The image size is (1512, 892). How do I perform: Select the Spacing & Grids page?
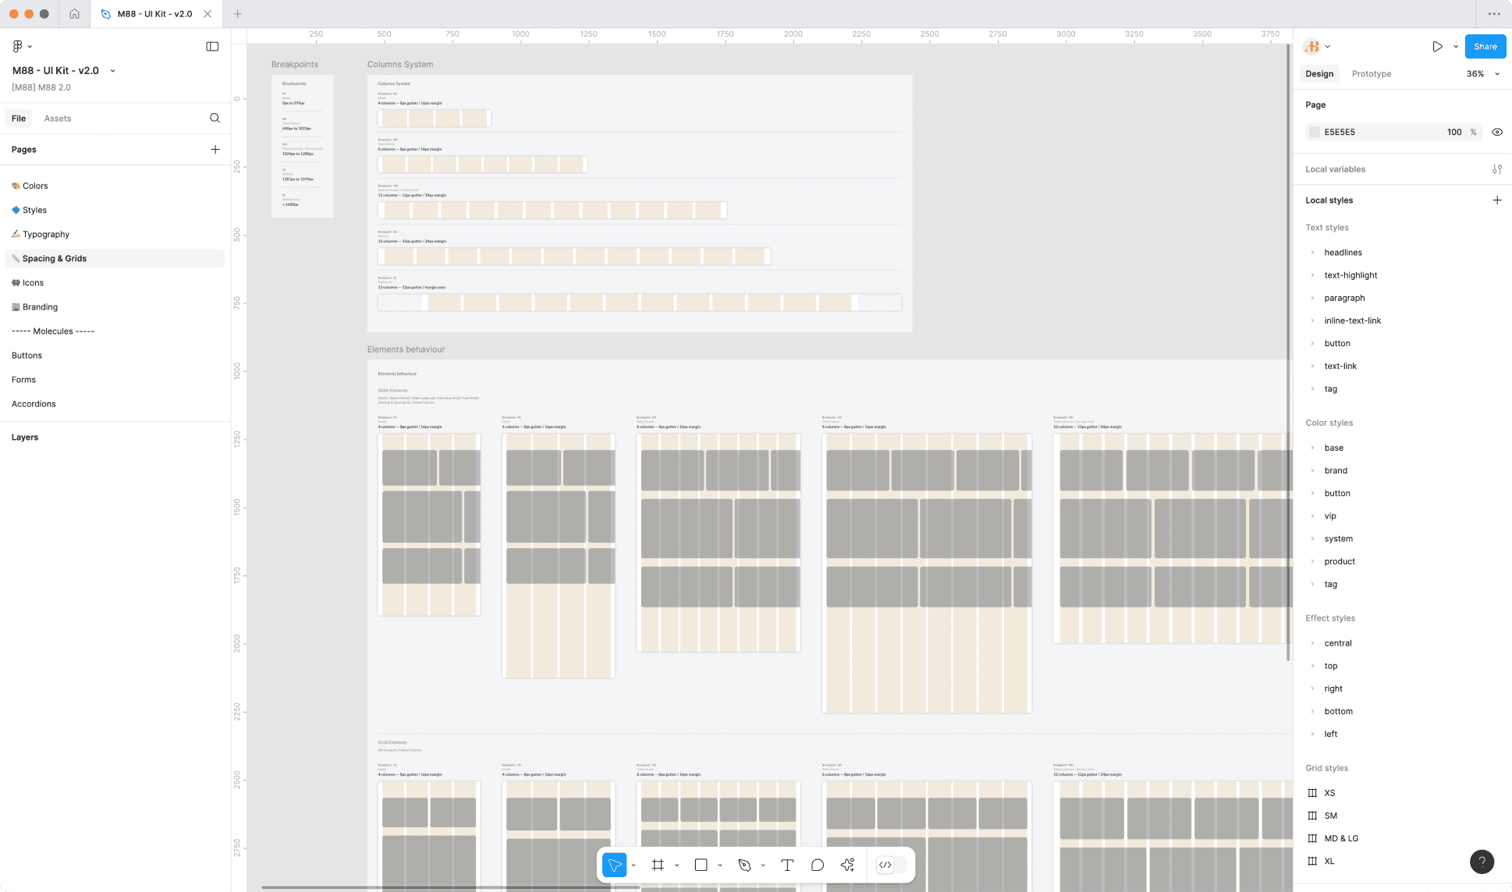click(55, 258)
